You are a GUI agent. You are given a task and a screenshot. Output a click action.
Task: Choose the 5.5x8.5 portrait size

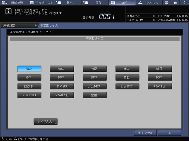(62, 95)
